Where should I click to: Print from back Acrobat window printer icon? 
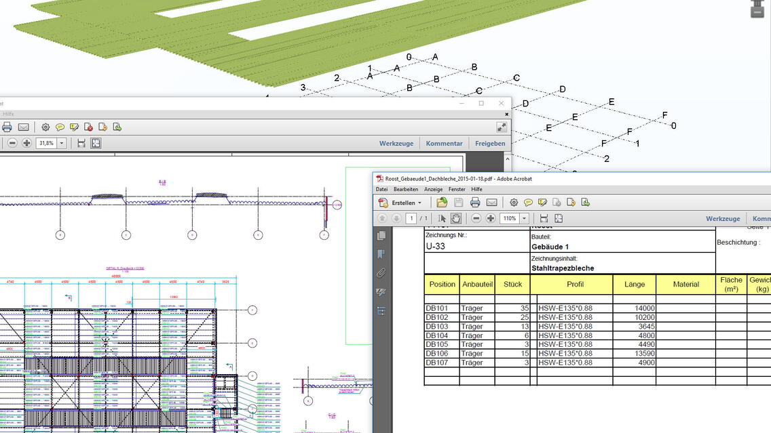[x=7, y=127]
